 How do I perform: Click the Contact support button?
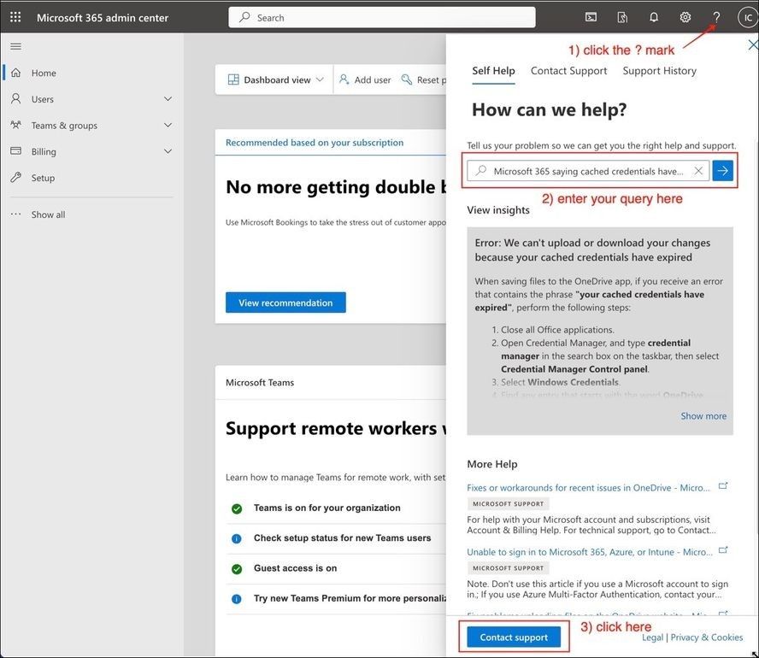pos(513,637)
